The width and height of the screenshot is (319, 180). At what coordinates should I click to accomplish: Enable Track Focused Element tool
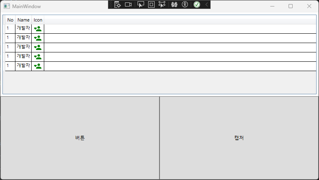click(162, 4)
